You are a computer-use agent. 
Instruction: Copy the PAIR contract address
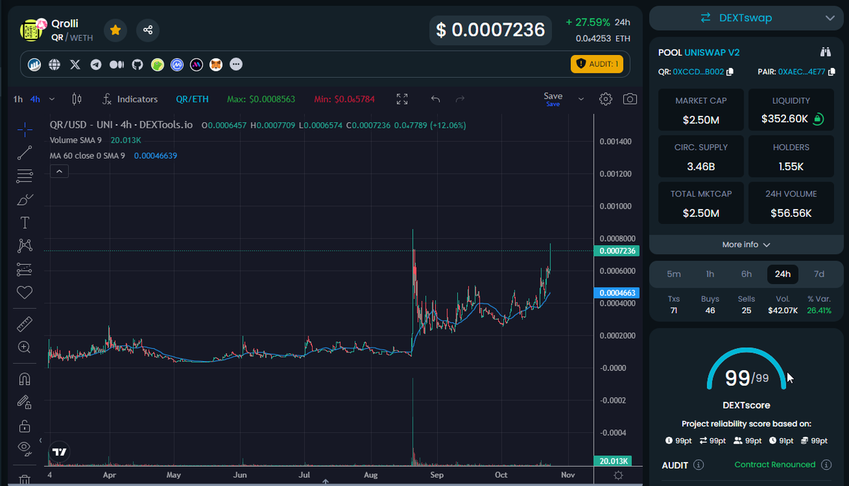click(832, 72)
